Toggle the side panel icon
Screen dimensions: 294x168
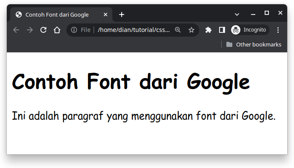(222, 30)
